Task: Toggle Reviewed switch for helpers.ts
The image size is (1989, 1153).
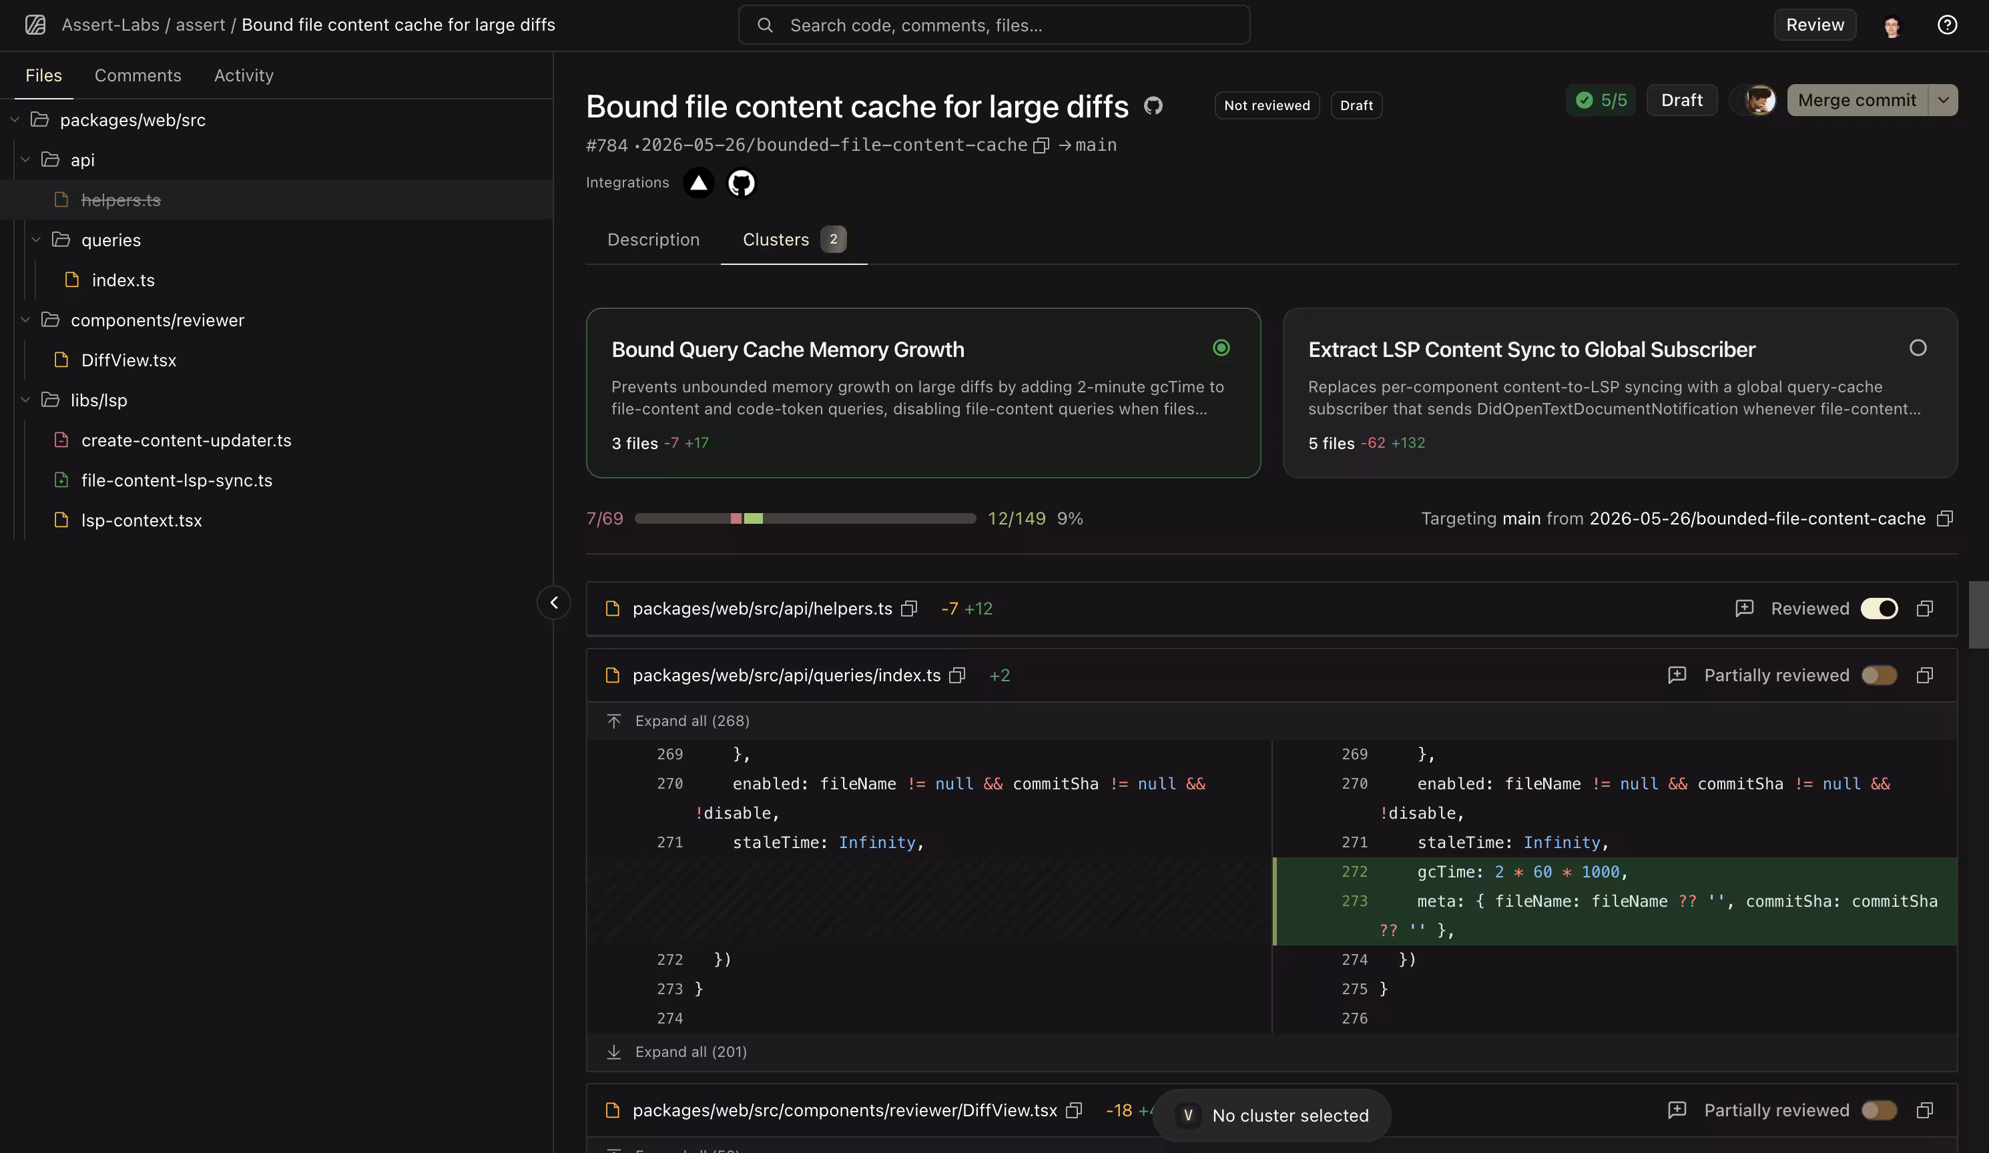Action: pyautogui.click(x=1880, y=609)
